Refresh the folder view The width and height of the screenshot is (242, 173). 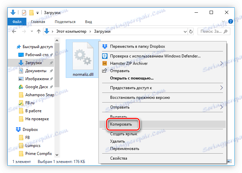click(191, 32)
